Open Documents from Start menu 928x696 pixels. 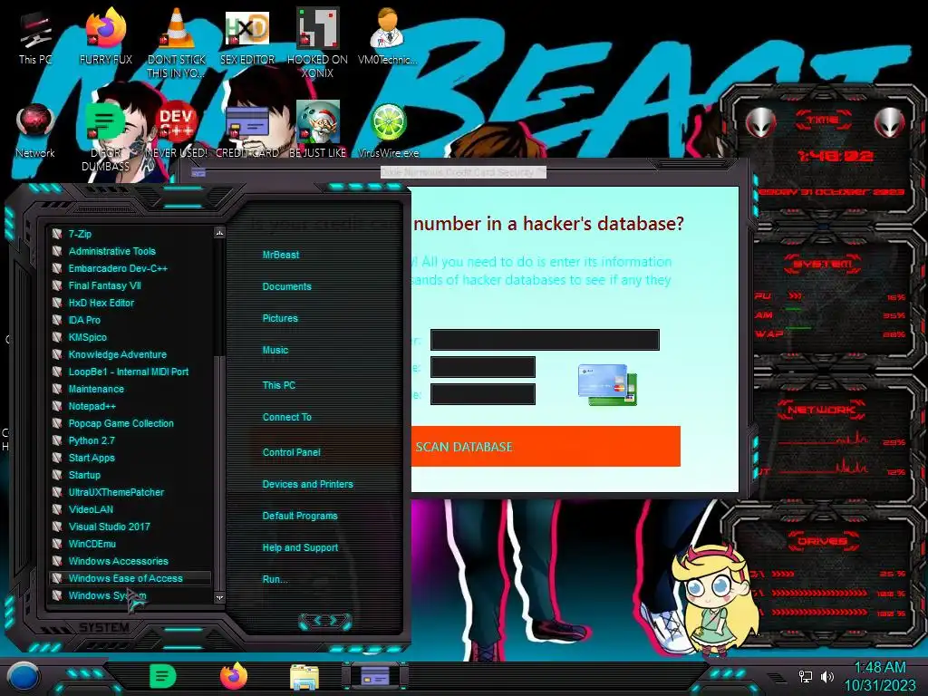(x=286, y=286)
